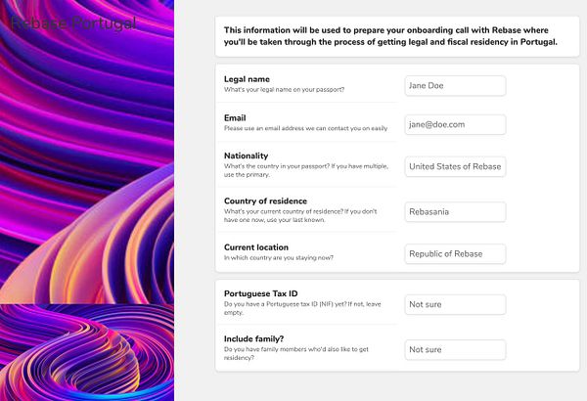This screenshot has height=401, width=587.
Task: Click the Portuguese Tax ID field
Action: pyautogui.click(x=455, y=304)
